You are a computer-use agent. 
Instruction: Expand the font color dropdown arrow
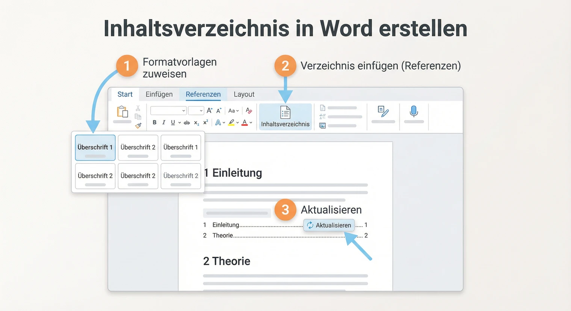click(250, 123)
